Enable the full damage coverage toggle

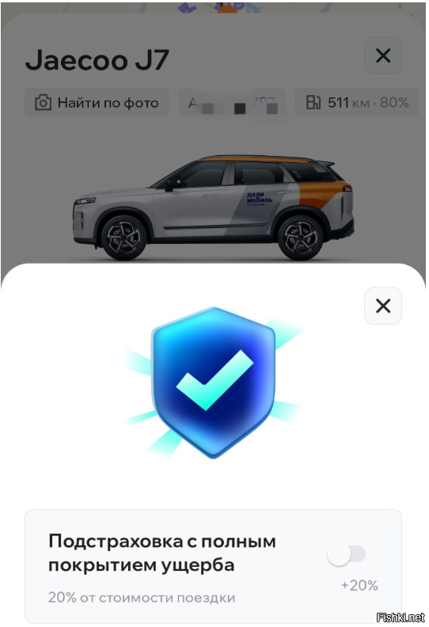[346, 554]
